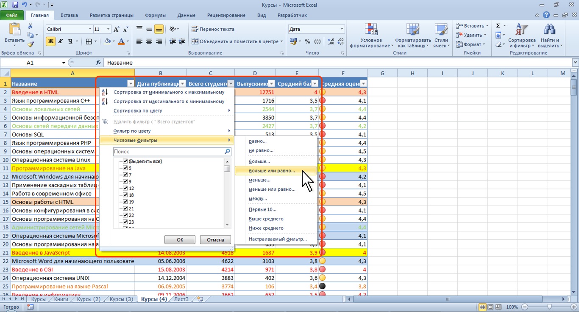Increase the indent
Viewport: 579px width, 312px height.
pos(183,41)
